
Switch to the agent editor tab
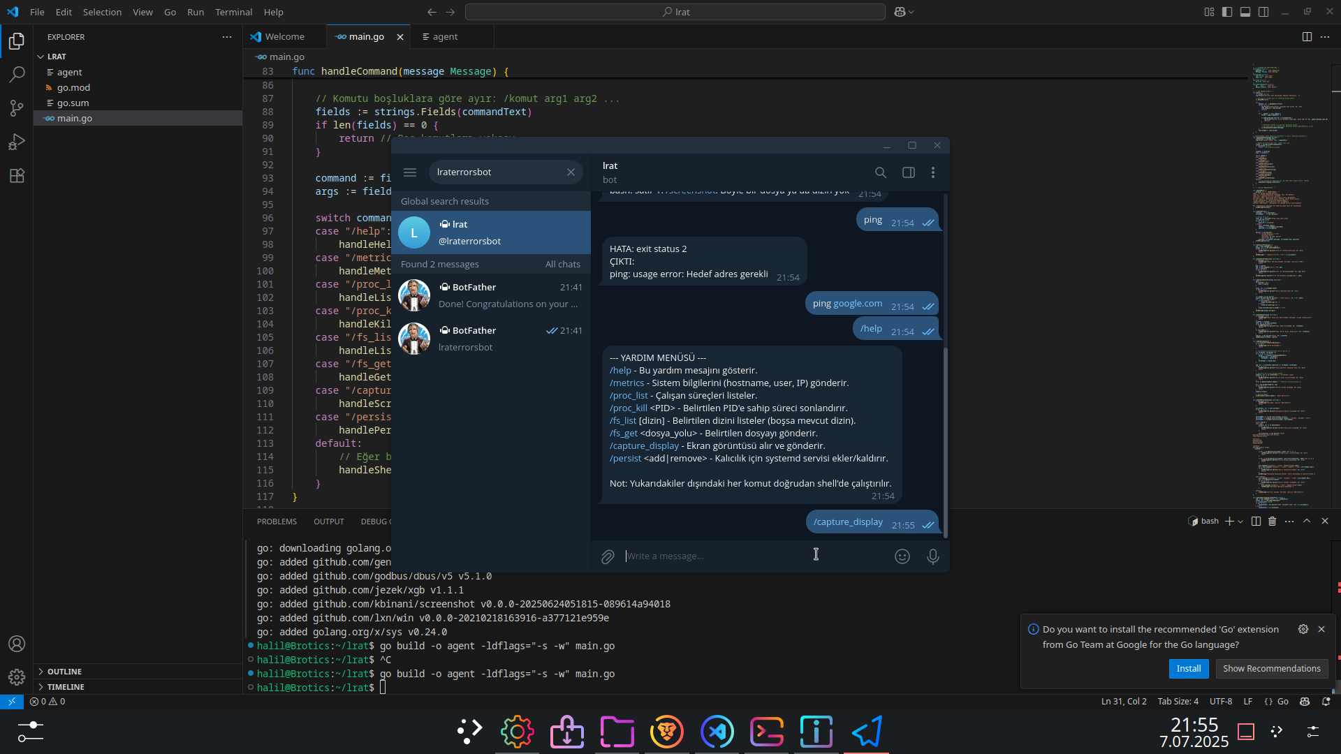point(444,37)
